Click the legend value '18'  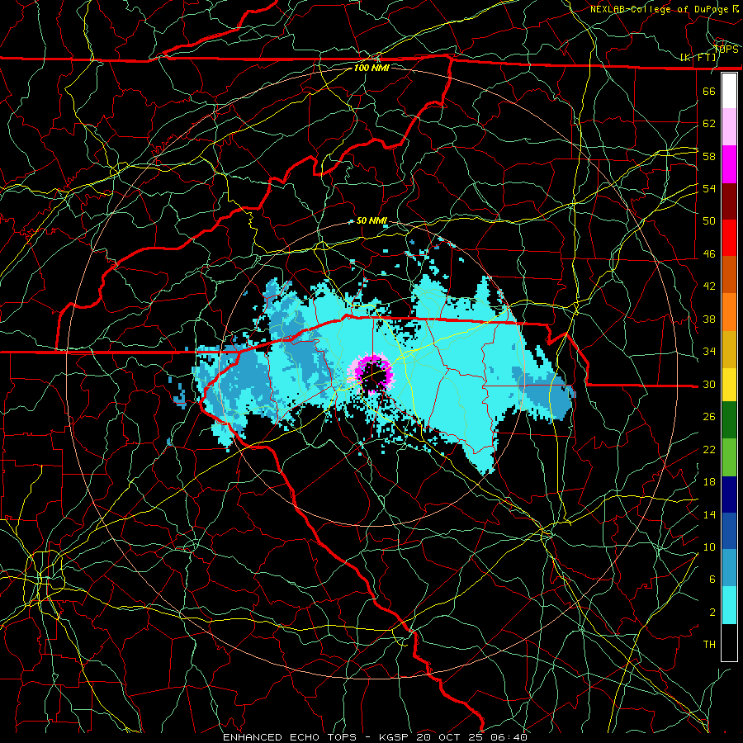pos(709,482)
